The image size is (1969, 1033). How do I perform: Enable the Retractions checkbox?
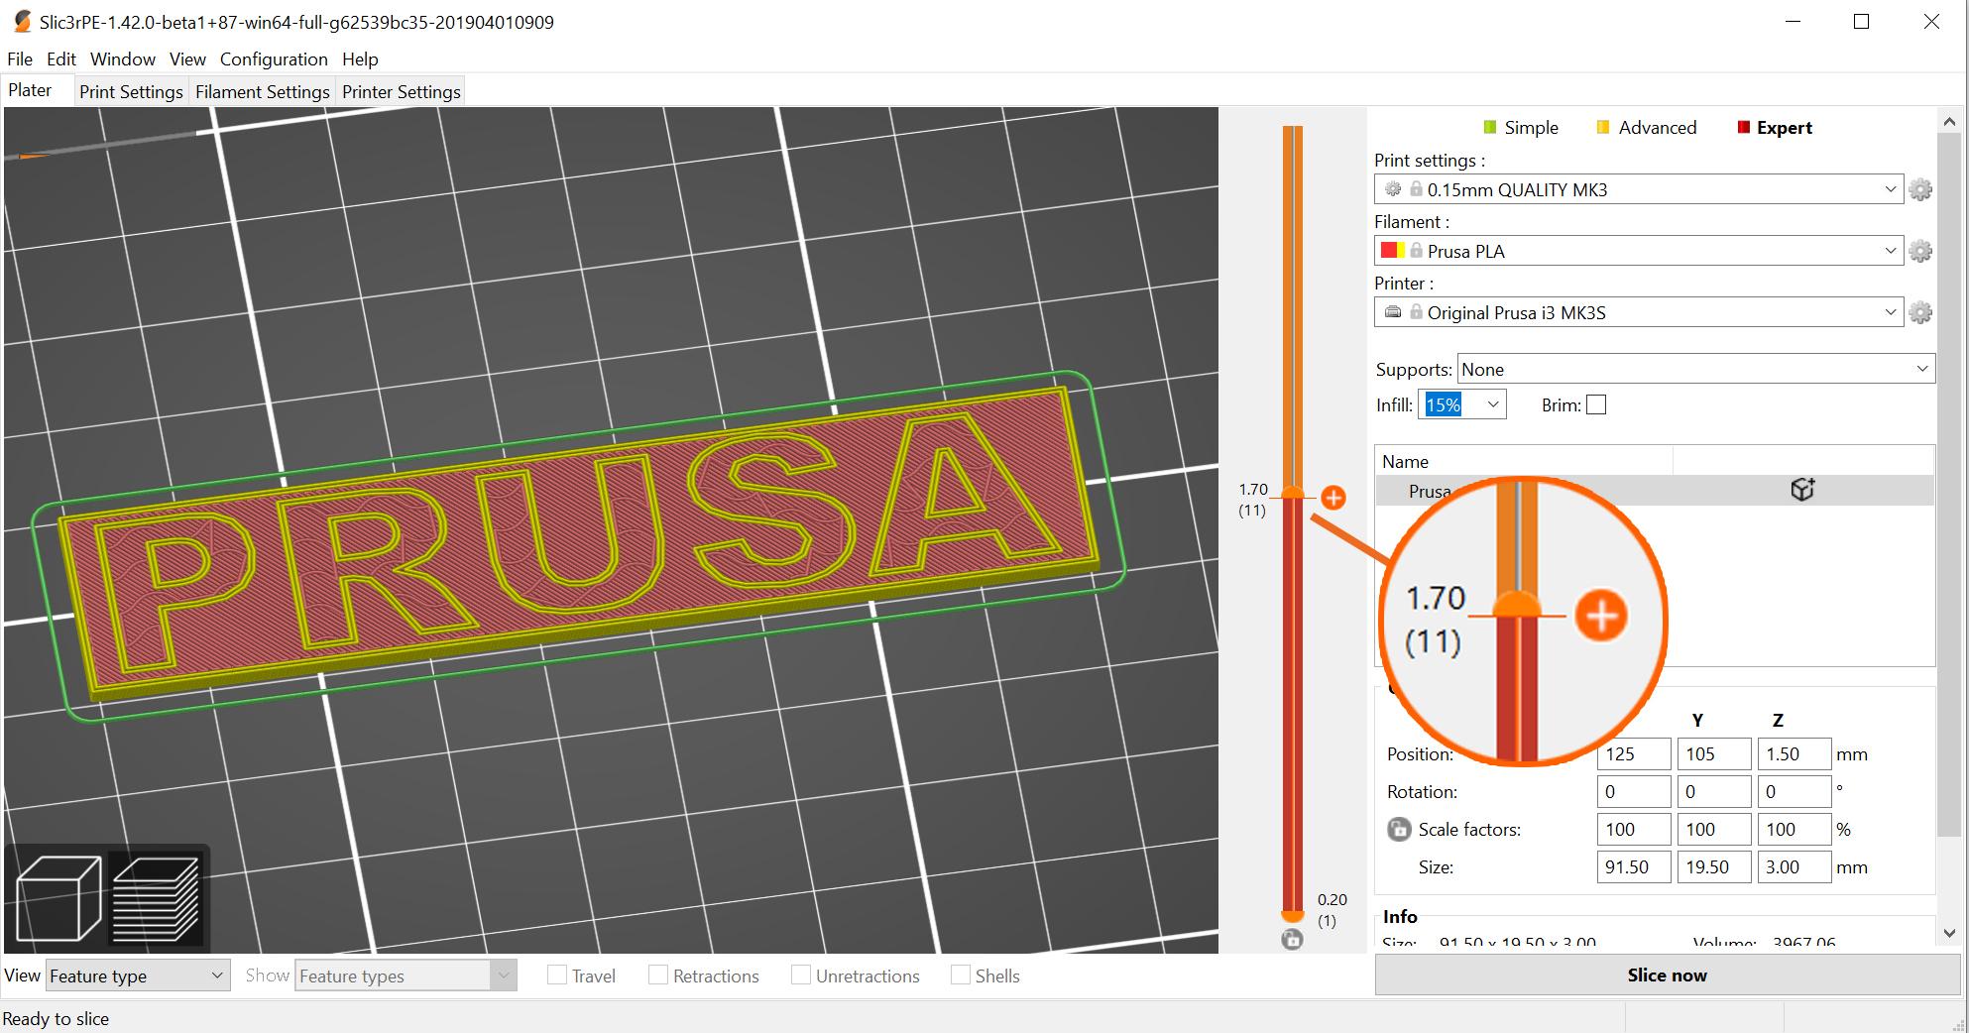(657, 976)
